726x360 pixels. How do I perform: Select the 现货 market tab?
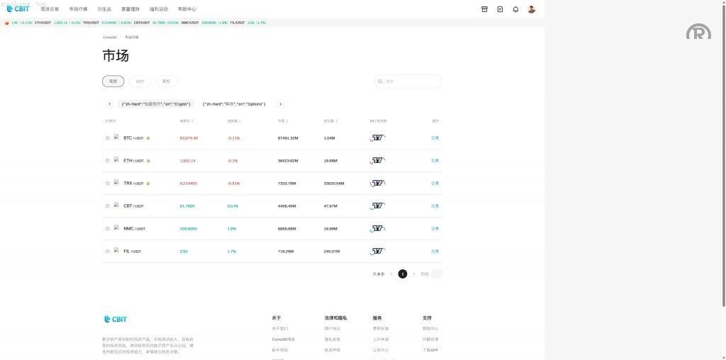(113, 81)
